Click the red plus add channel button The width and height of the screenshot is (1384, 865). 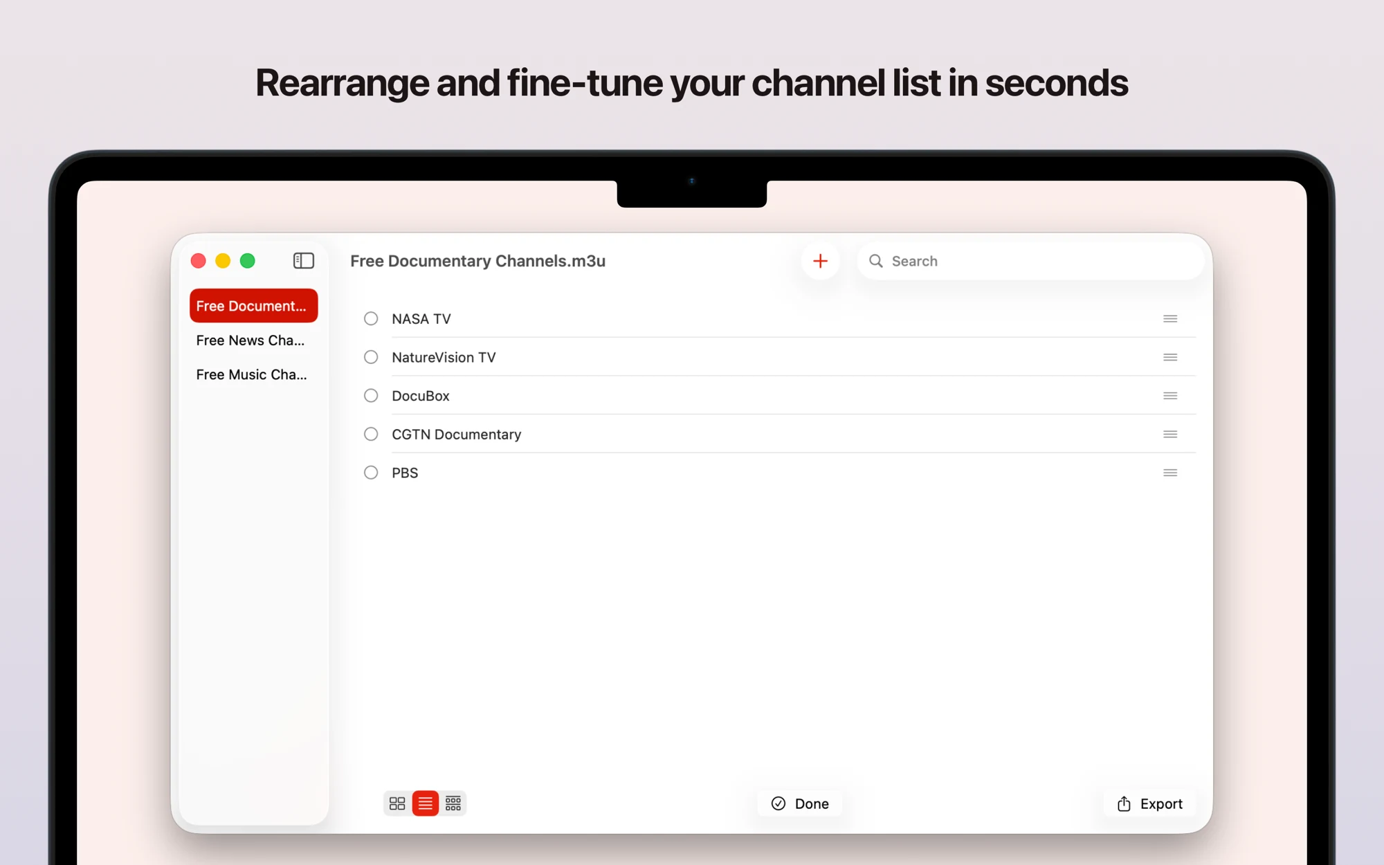tap(820, 261)
